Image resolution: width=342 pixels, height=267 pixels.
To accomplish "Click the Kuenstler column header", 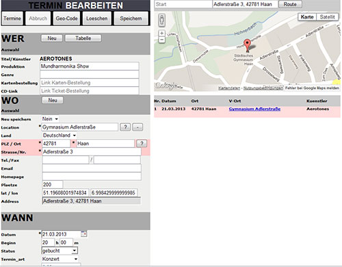I will tap(317, 101).
